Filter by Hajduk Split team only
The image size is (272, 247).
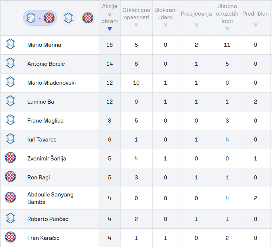pyautogui.click(x=88, y=18)
